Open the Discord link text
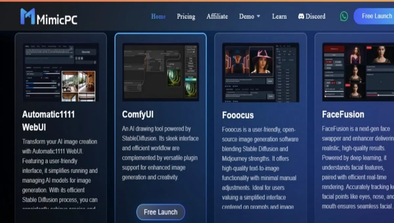 tap(316, 16)
